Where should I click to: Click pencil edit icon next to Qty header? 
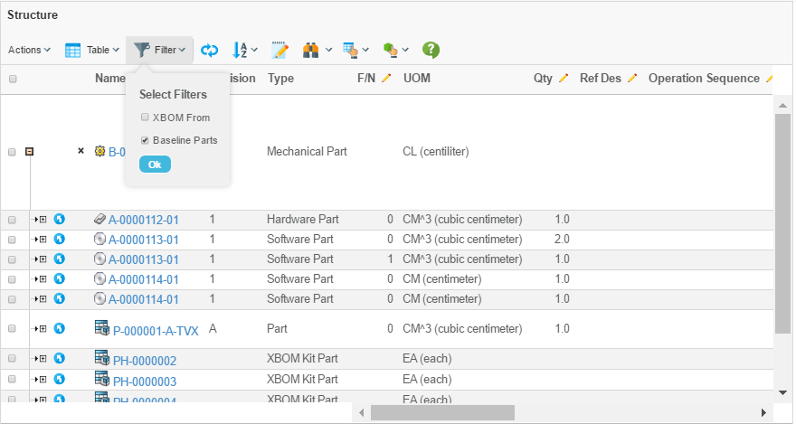click(x=564, y=79)
